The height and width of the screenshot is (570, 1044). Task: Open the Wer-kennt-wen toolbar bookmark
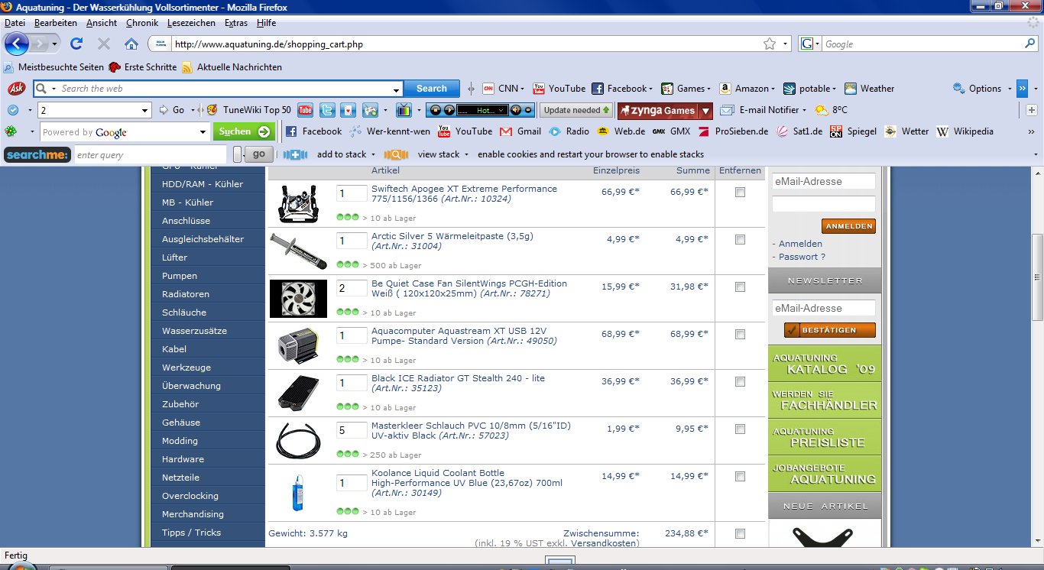[390, 131]
